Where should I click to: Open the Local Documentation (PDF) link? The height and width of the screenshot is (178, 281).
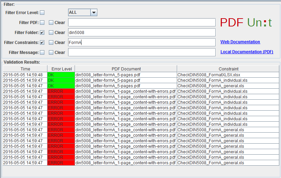click(247, 52)
